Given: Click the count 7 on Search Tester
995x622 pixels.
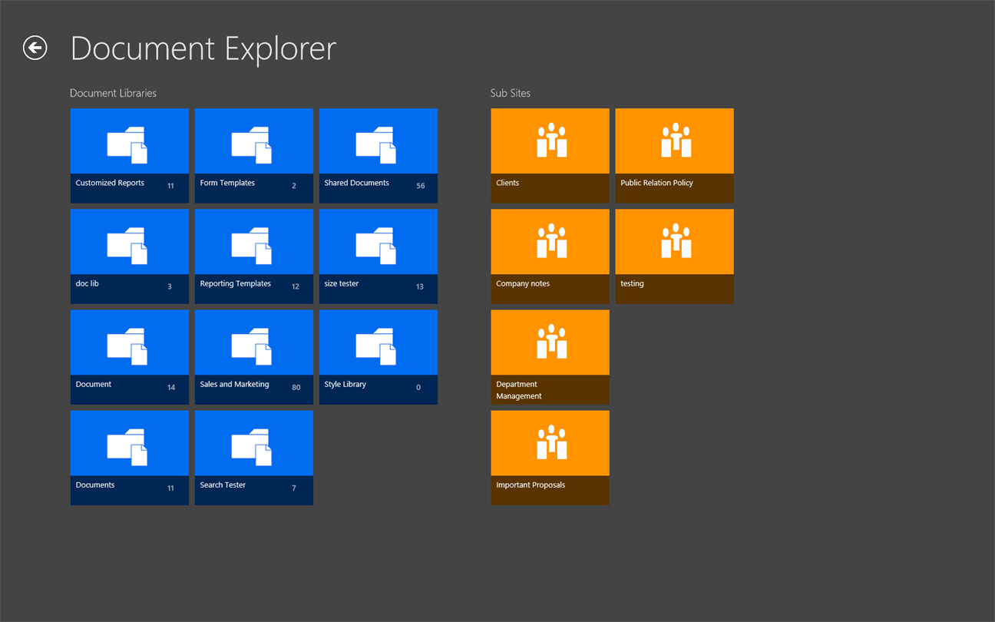Looking at the screenshot, I should click(x=294, y=488).
